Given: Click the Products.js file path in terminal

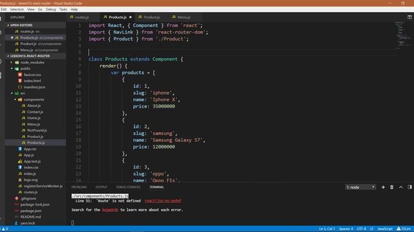Looking at the screenshot, I should (100, 196).
